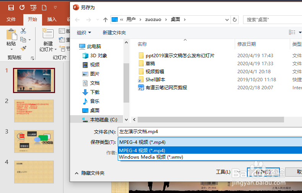Go up one folder level arrow
The image size is (302, 193).
click(106, 19)
